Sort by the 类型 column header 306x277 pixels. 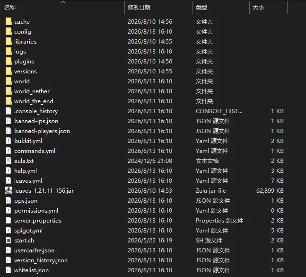click(201, 8)
